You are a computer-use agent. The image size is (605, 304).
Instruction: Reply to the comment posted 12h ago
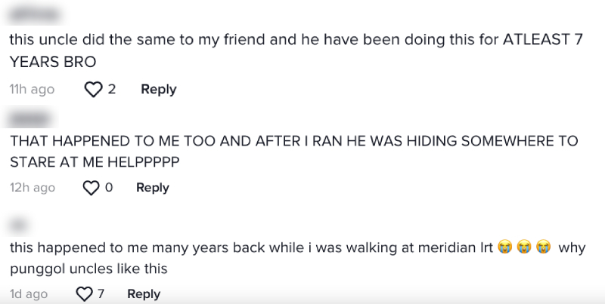(152, 187)
